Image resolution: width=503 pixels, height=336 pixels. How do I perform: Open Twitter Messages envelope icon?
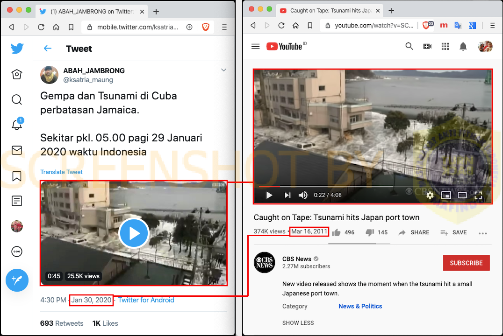[x=17, y=150]
